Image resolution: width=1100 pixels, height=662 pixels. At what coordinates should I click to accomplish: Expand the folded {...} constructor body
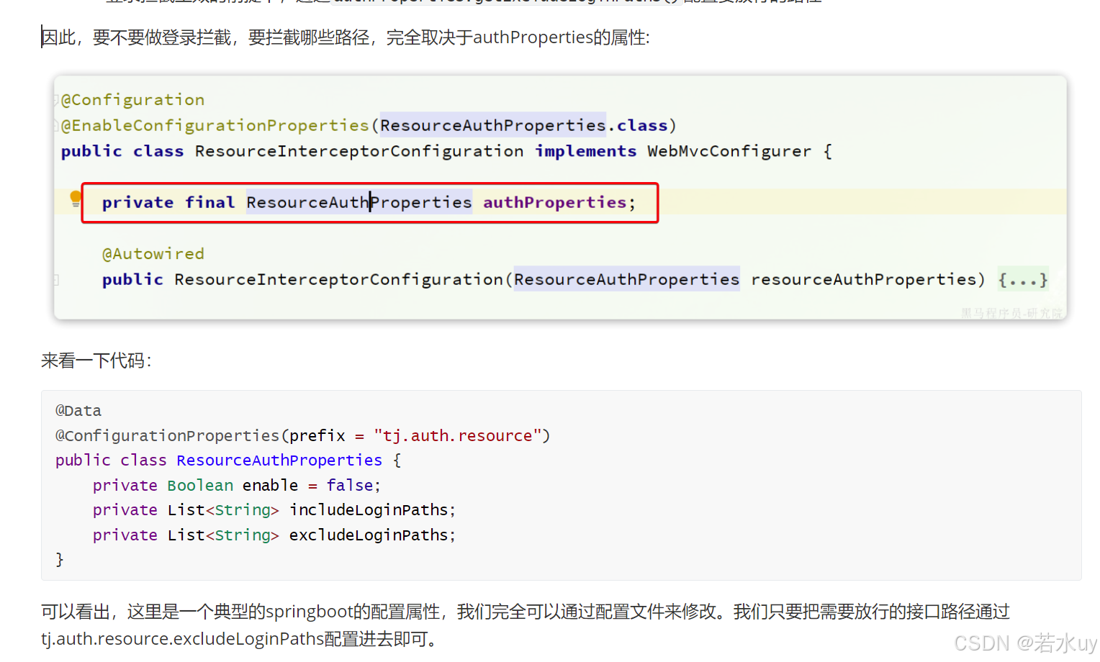(1022, 279)
